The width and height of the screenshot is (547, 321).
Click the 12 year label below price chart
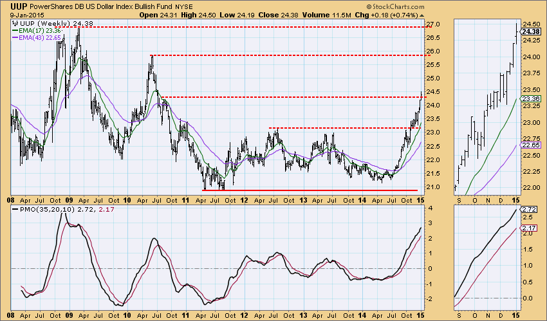244,201
